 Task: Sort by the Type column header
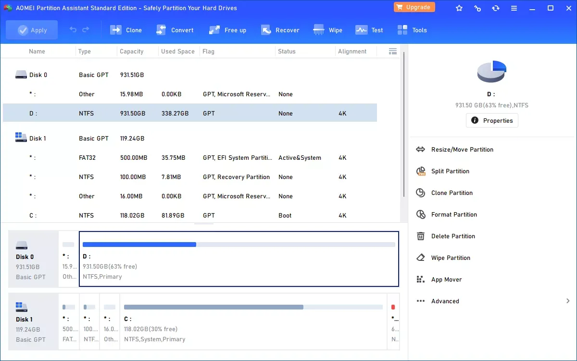85,52
